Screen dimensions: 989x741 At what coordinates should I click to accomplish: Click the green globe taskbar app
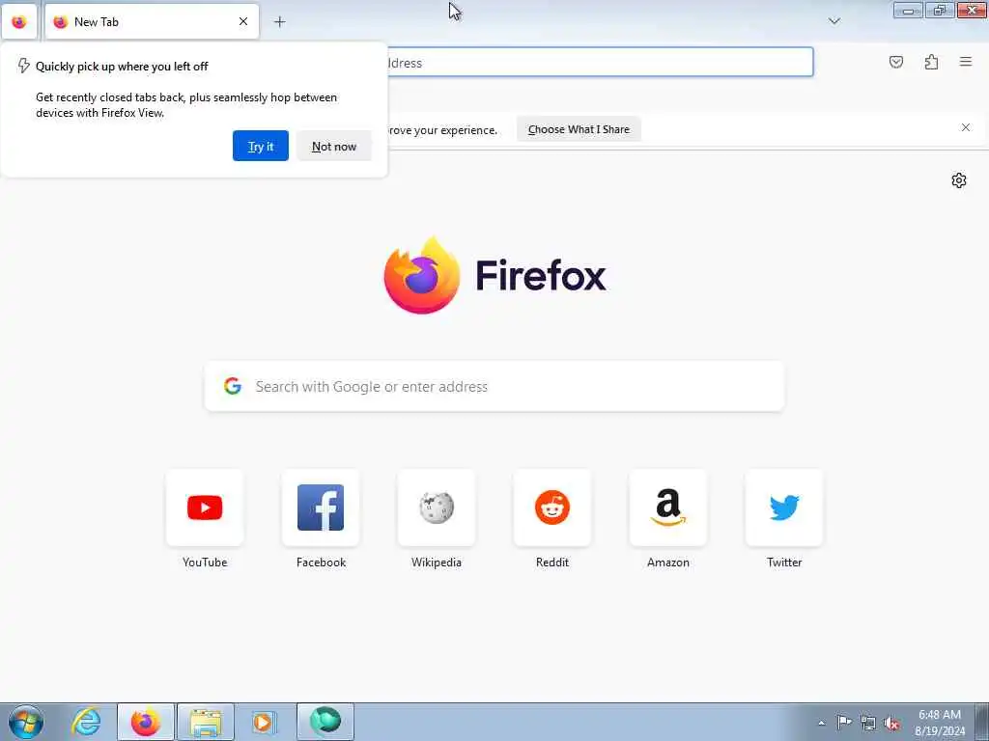pyautogui.click(x=325, y=722)
